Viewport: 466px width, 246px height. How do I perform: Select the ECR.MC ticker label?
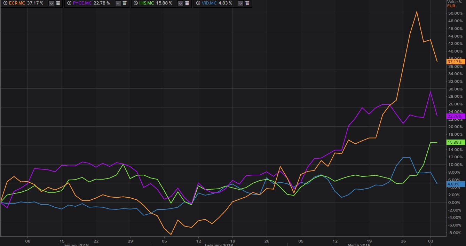click(x=17, y=3)
